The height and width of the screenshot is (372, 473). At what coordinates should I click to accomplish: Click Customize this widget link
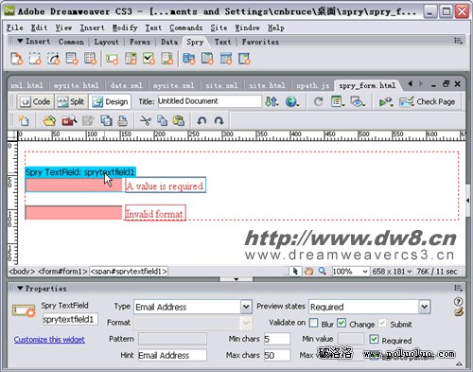click(49, 340)
